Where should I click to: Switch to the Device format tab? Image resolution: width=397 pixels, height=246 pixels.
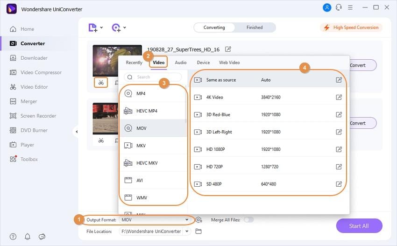[203, 63]
